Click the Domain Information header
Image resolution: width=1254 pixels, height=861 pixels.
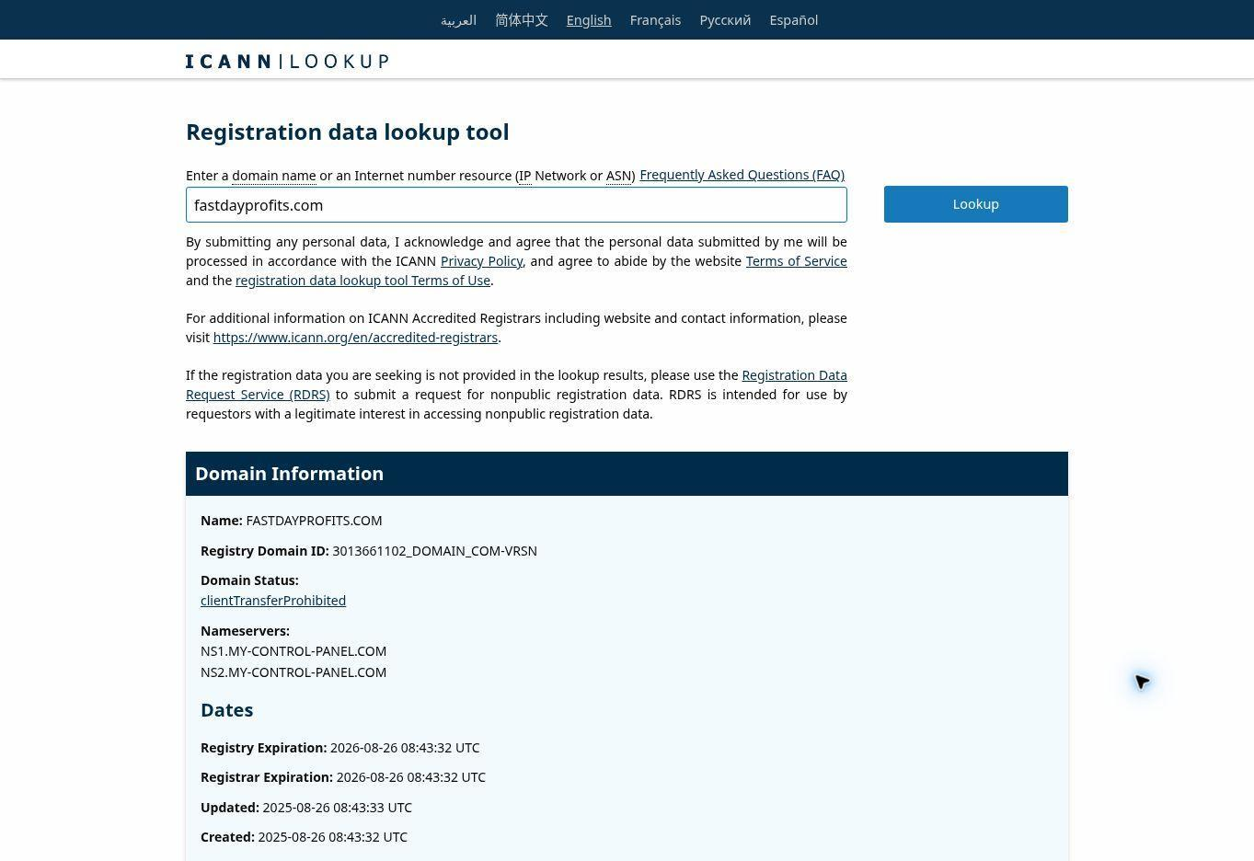[x=627, y=474]
